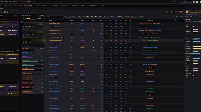Screen dimensions: 201x112
Task: Click the Buddy, Oversized Elf unit card
Action: [x=12, y=31]
